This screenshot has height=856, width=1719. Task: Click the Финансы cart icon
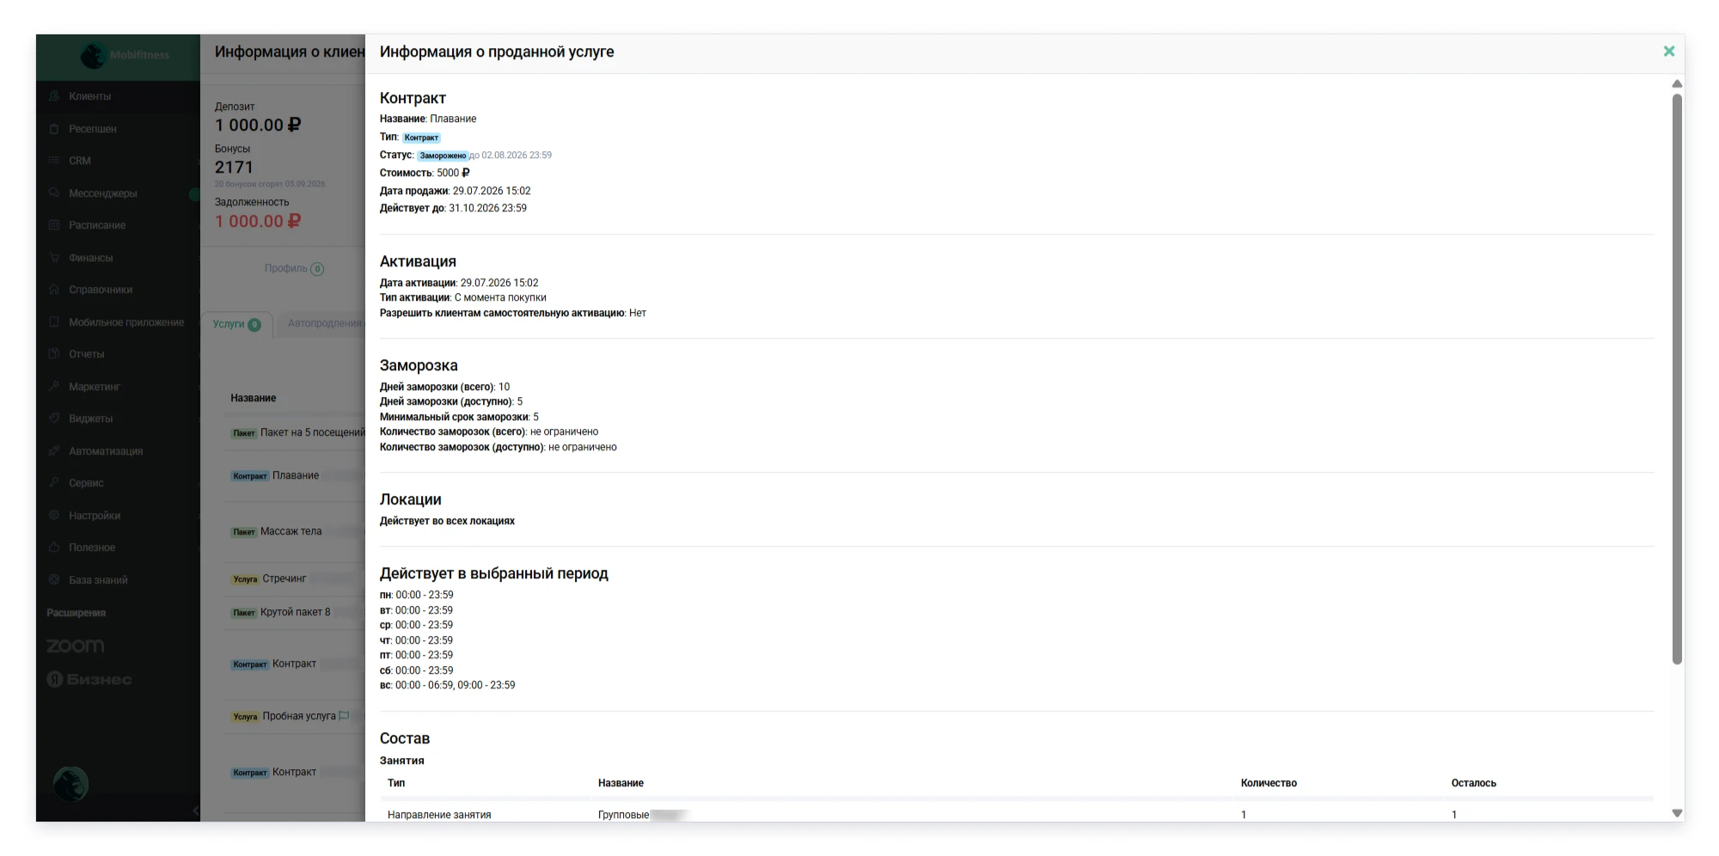click(x=54, y=258)
